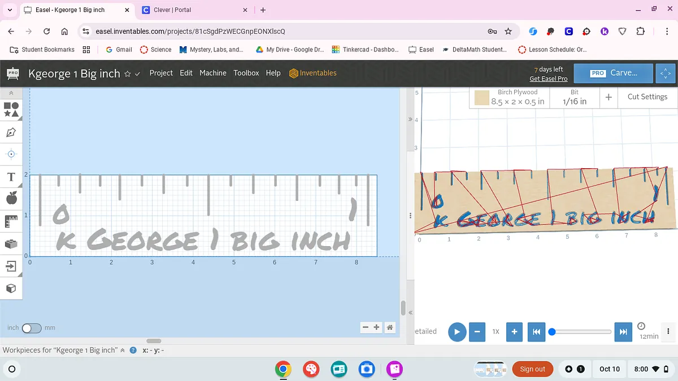Click the Lego brick apps icon

[11, 244]
